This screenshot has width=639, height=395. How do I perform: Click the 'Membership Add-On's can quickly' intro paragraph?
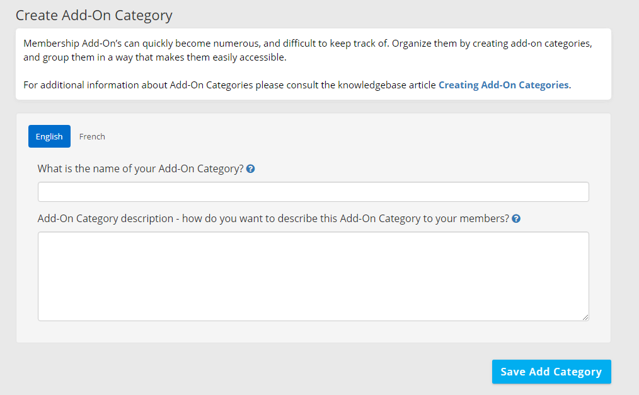308,50
